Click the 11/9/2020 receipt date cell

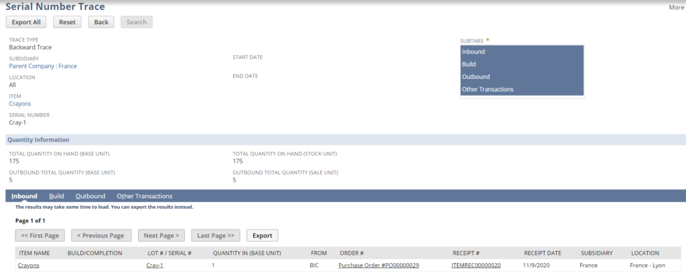(537, 265)
